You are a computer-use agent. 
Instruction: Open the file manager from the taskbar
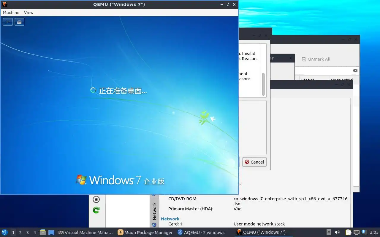coord(43,233)
